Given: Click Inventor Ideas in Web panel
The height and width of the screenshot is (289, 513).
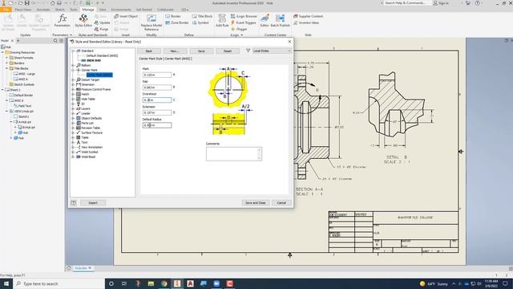Looking at the screenshot, I should pyautogui.click(x=306, y=22).
